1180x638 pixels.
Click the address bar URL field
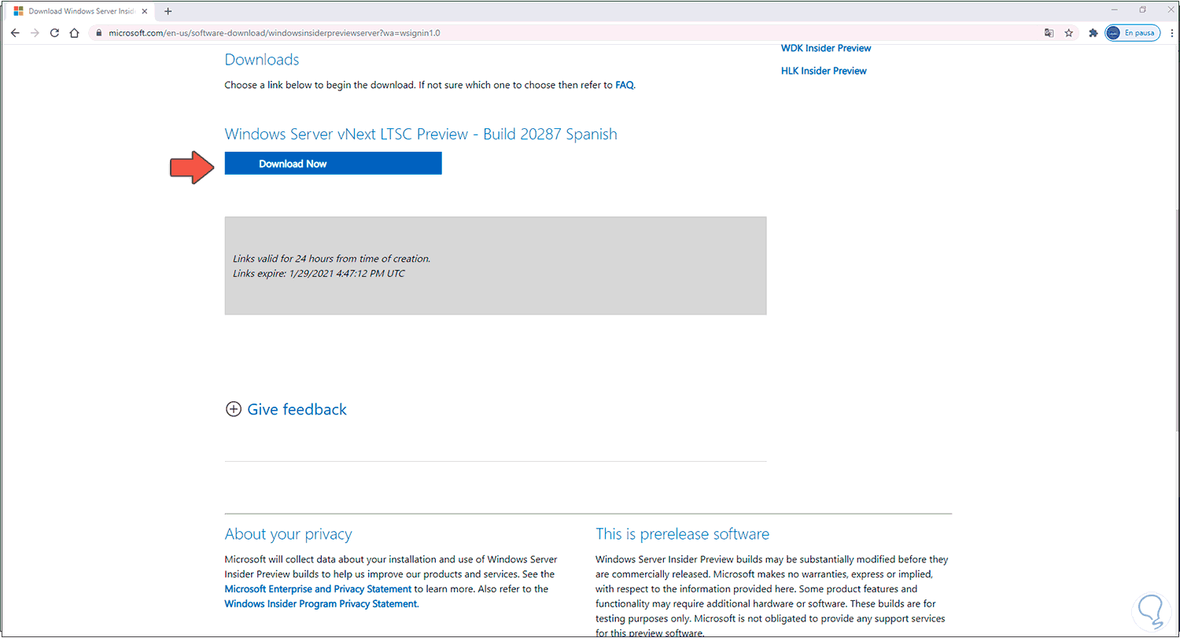coord(551,33)
